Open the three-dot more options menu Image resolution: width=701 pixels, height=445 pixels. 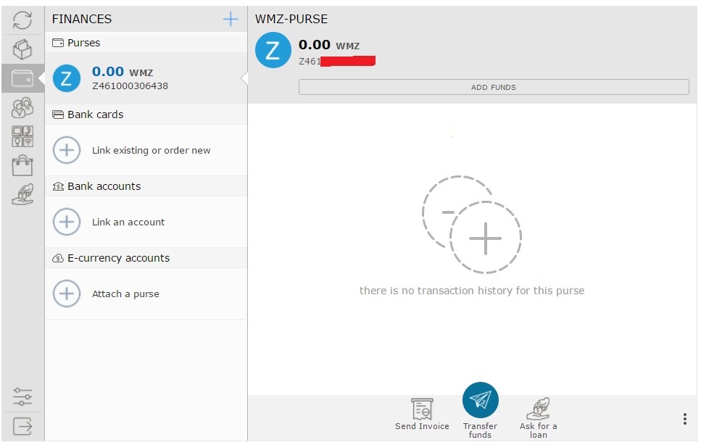pos(684,419)
